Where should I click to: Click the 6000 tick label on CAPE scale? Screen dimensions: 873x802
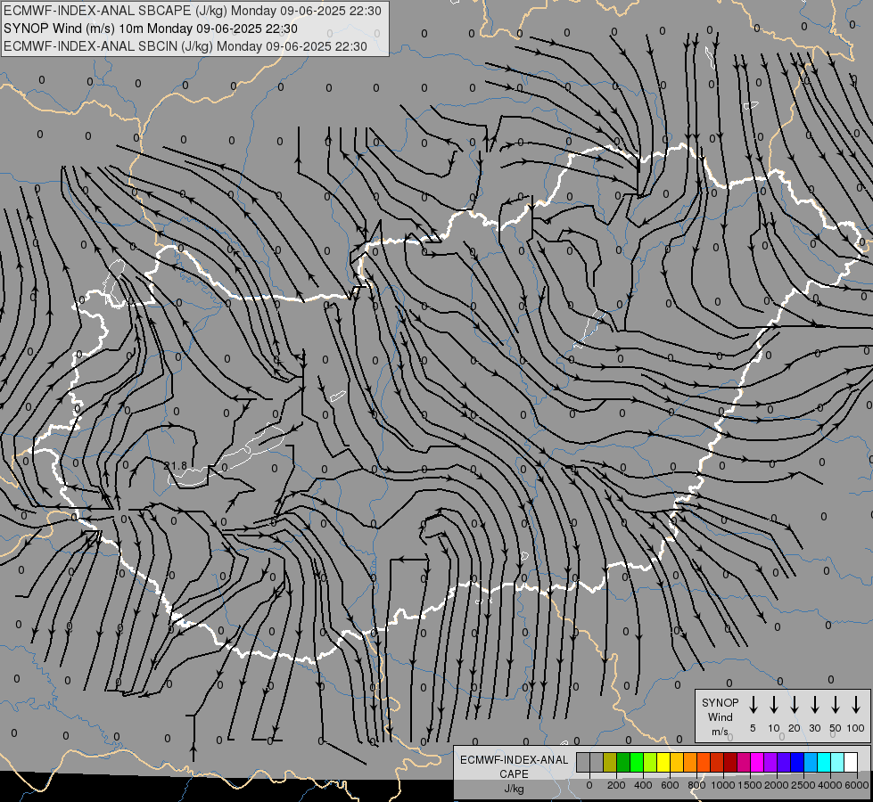857,785
